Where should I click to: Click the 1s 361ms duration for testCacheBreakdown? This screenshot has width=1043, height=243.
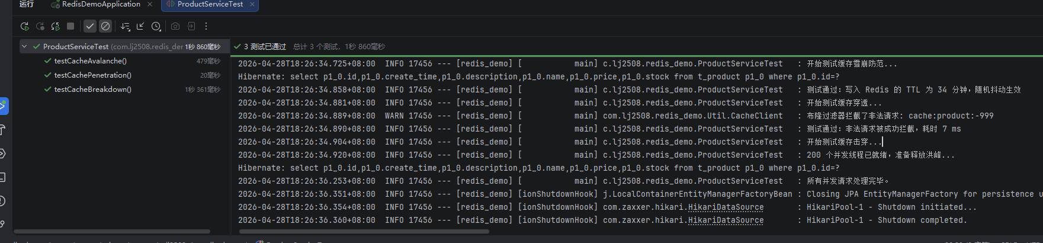click(x=203, y=89)
